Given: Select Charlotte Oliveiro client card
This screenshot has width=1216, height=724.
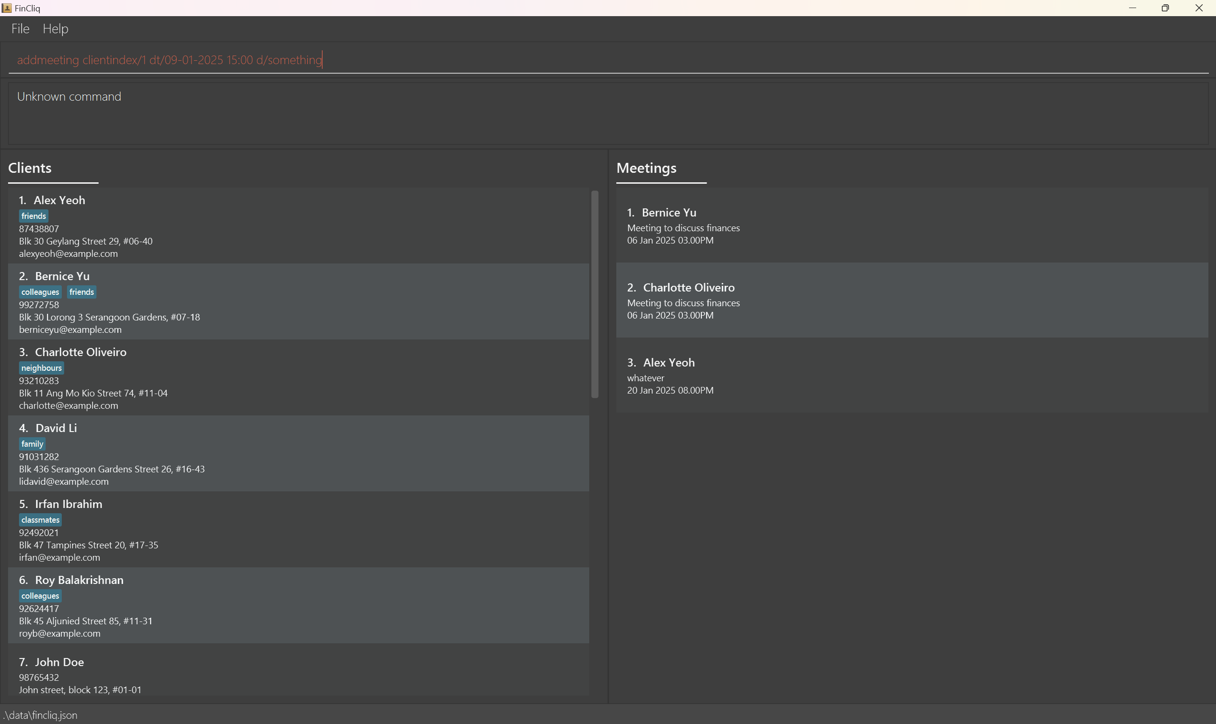Looking at the screenshot, I should click(x=298, y=378).
